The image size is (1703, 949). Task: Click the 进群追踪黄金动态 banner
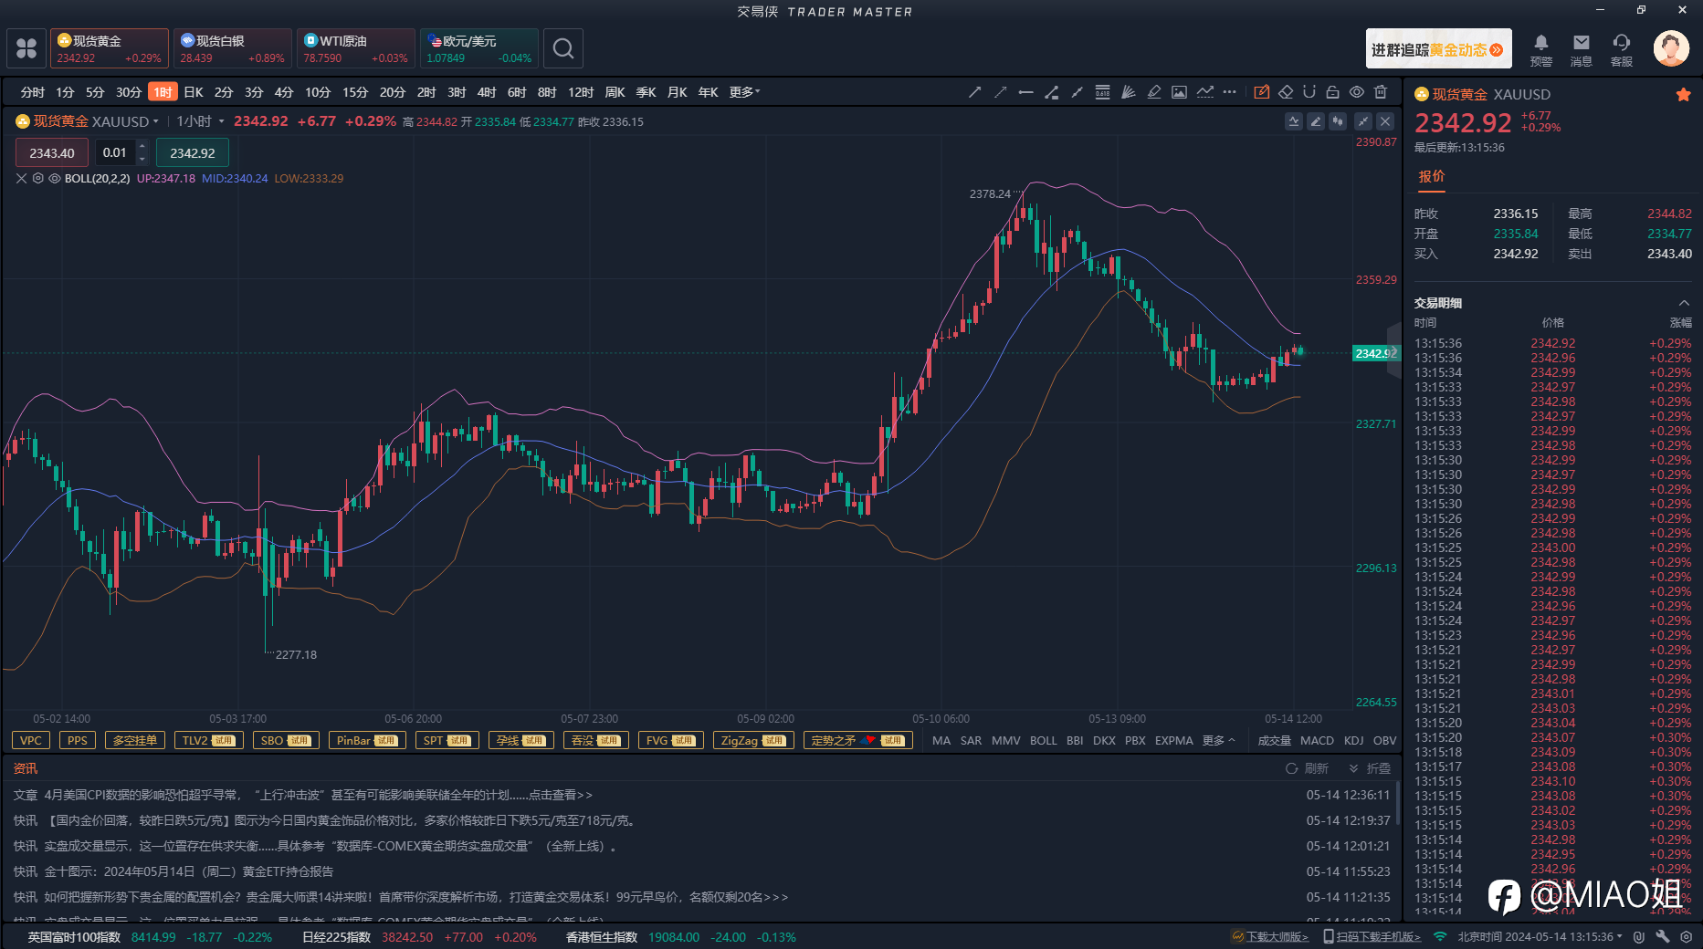coord(1438,49)
